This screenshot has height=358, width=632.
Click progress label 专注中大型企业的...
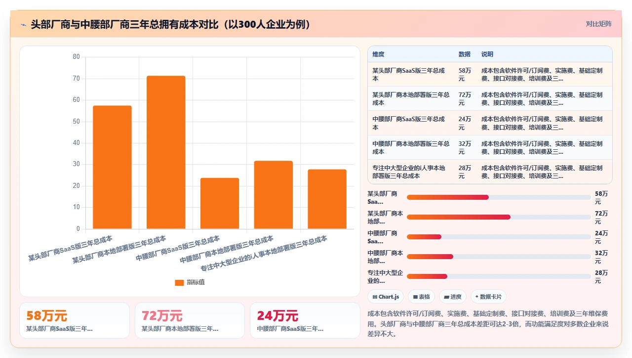click(385, 276)
